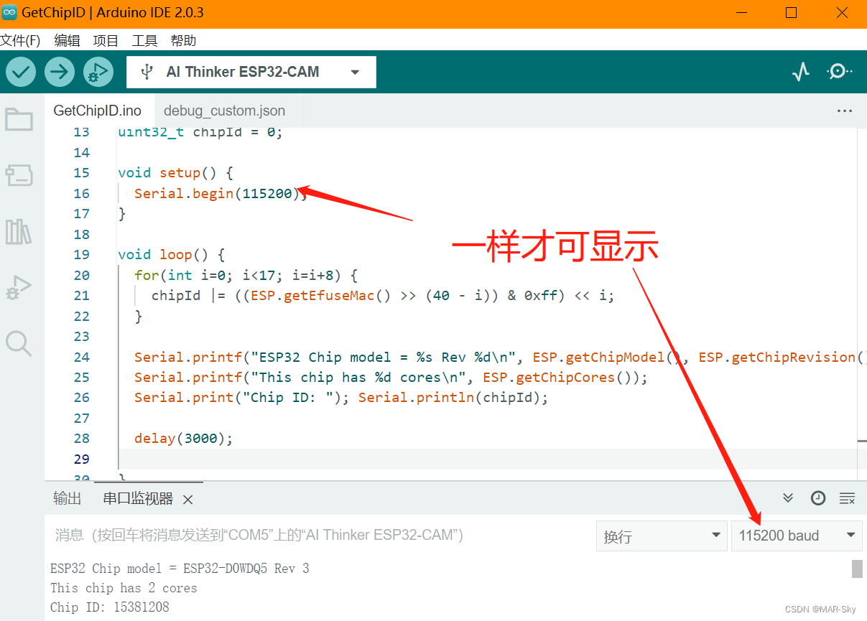The image size is (867, 621).
Task: Toggle timestamp clock icon in serial monitor
Action: [x=818, y=498]
